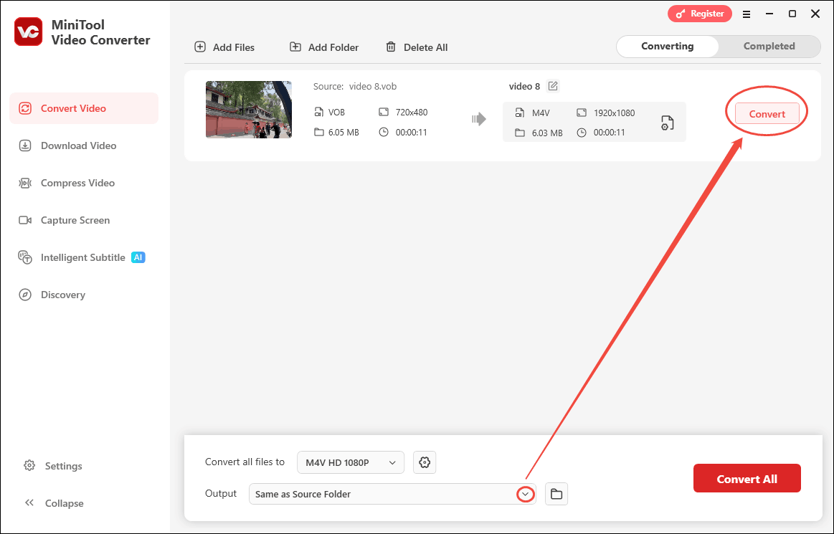Screen dimensions: 834x534
Task: Switch to the Completed tab
Action: 769,46
